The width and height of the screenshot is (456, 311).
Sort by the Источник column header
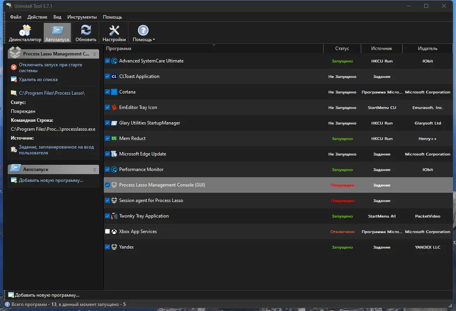[x=382, y=48]
